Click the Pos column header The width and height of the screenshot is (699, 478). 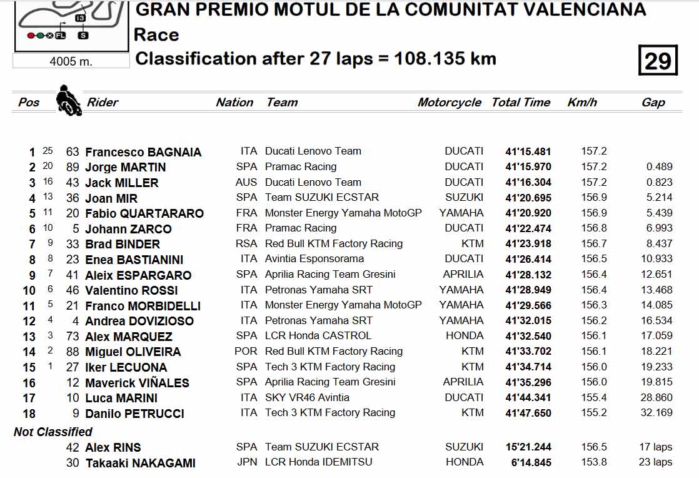[29, 103]
